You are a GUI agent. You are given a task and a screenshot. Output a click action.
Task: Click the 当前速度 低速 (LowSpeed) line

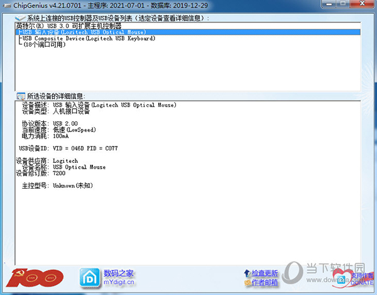[59, 130]
